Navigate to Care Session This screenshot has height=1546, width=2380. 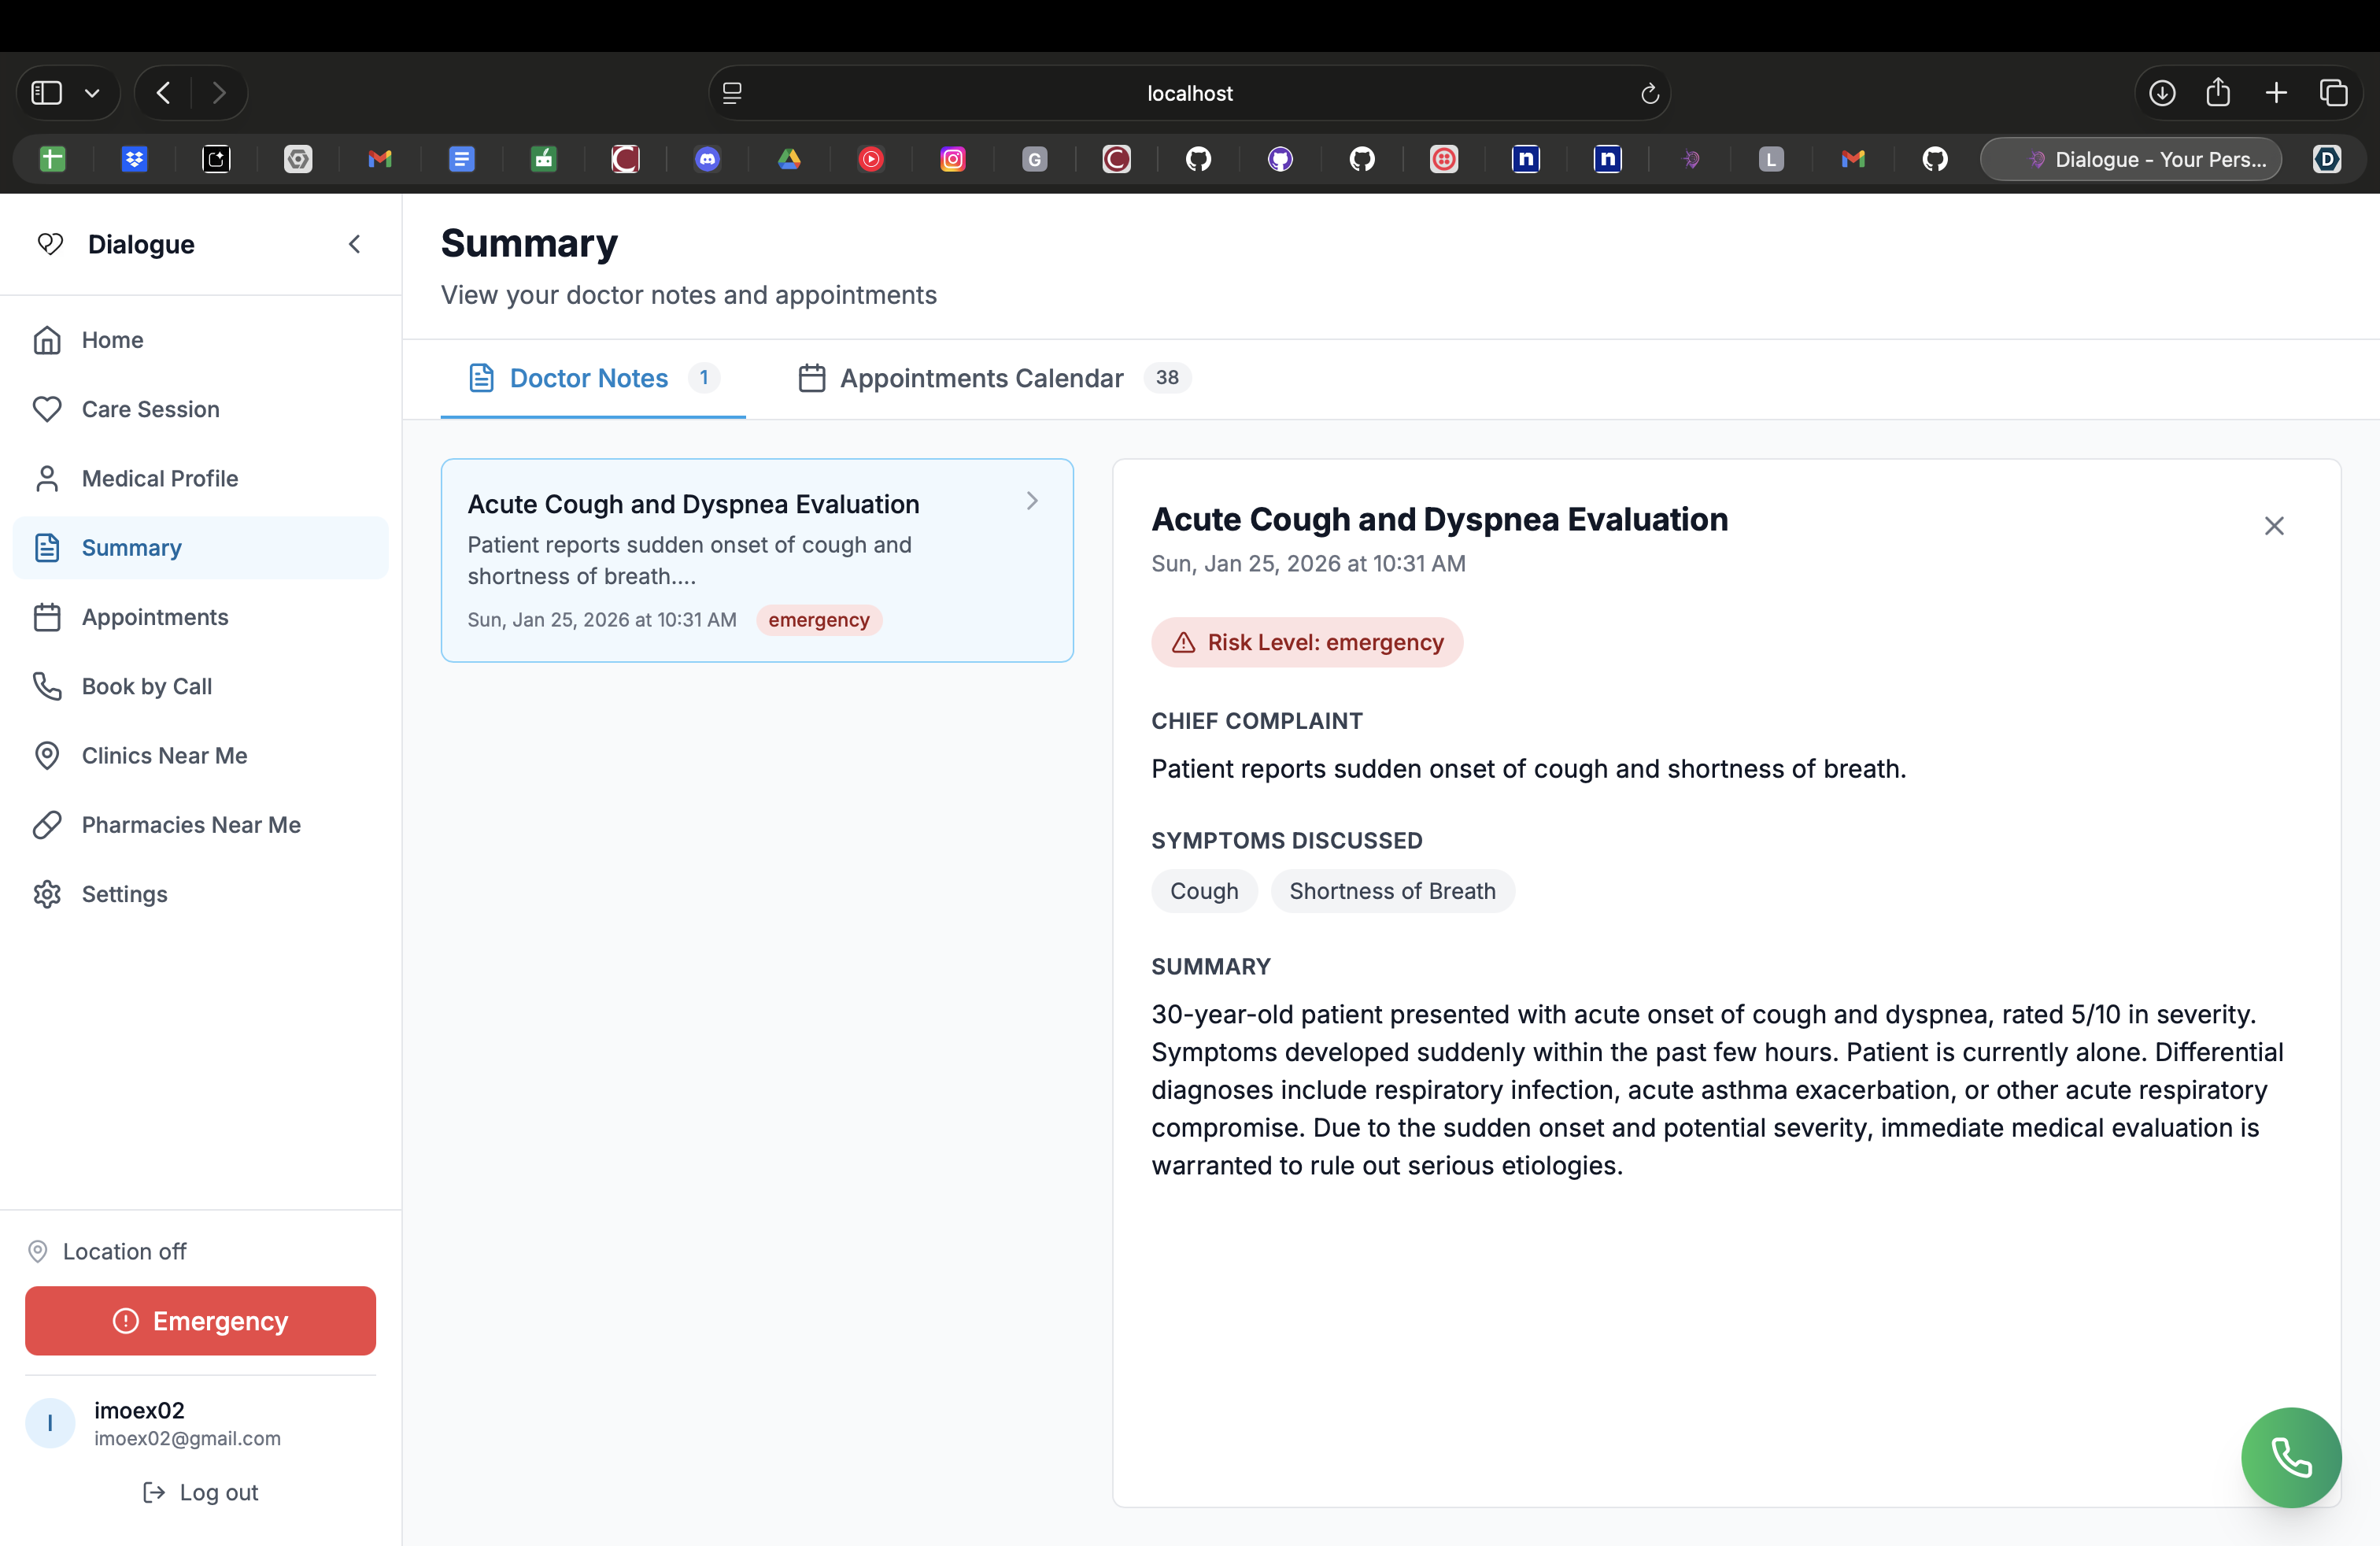pyautogui.click(x=150, y=409)
